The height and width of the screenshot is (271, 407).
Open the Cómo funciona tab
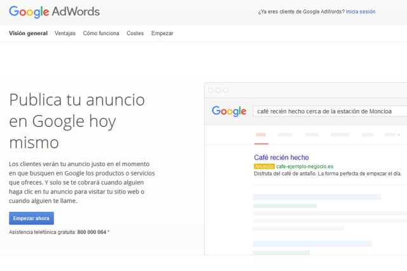point(101,33)
